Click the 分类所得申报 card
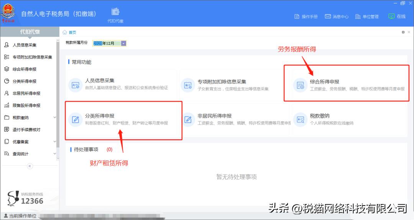The image size is (414, 220). (x=123, y=120)
